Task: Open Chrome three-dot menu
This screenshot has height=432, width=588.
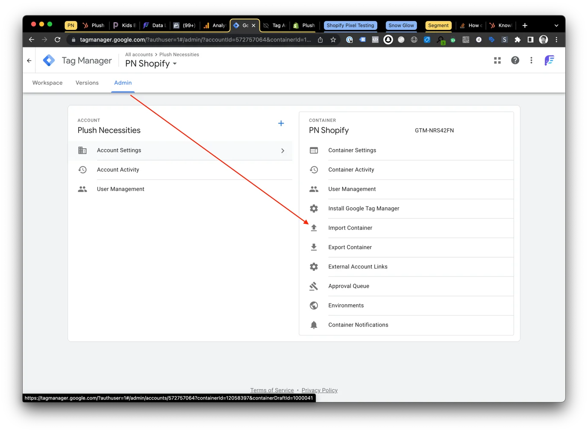Action: pyautogui.click(x=556, y=40)
